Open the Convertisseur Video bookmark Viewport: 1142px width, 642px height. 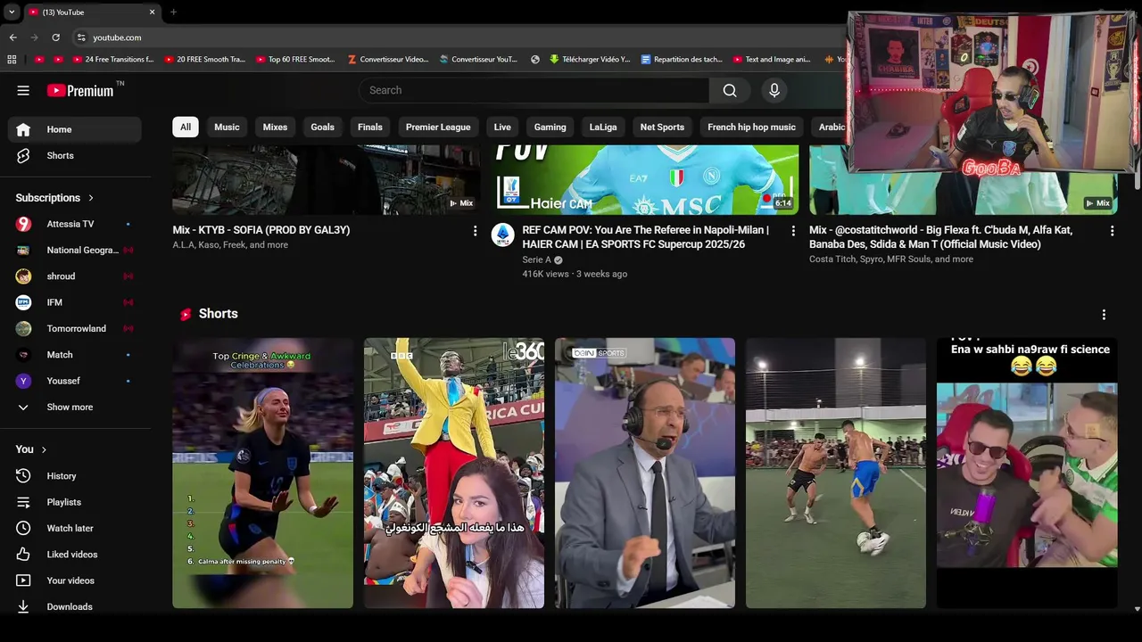point(388,60)
